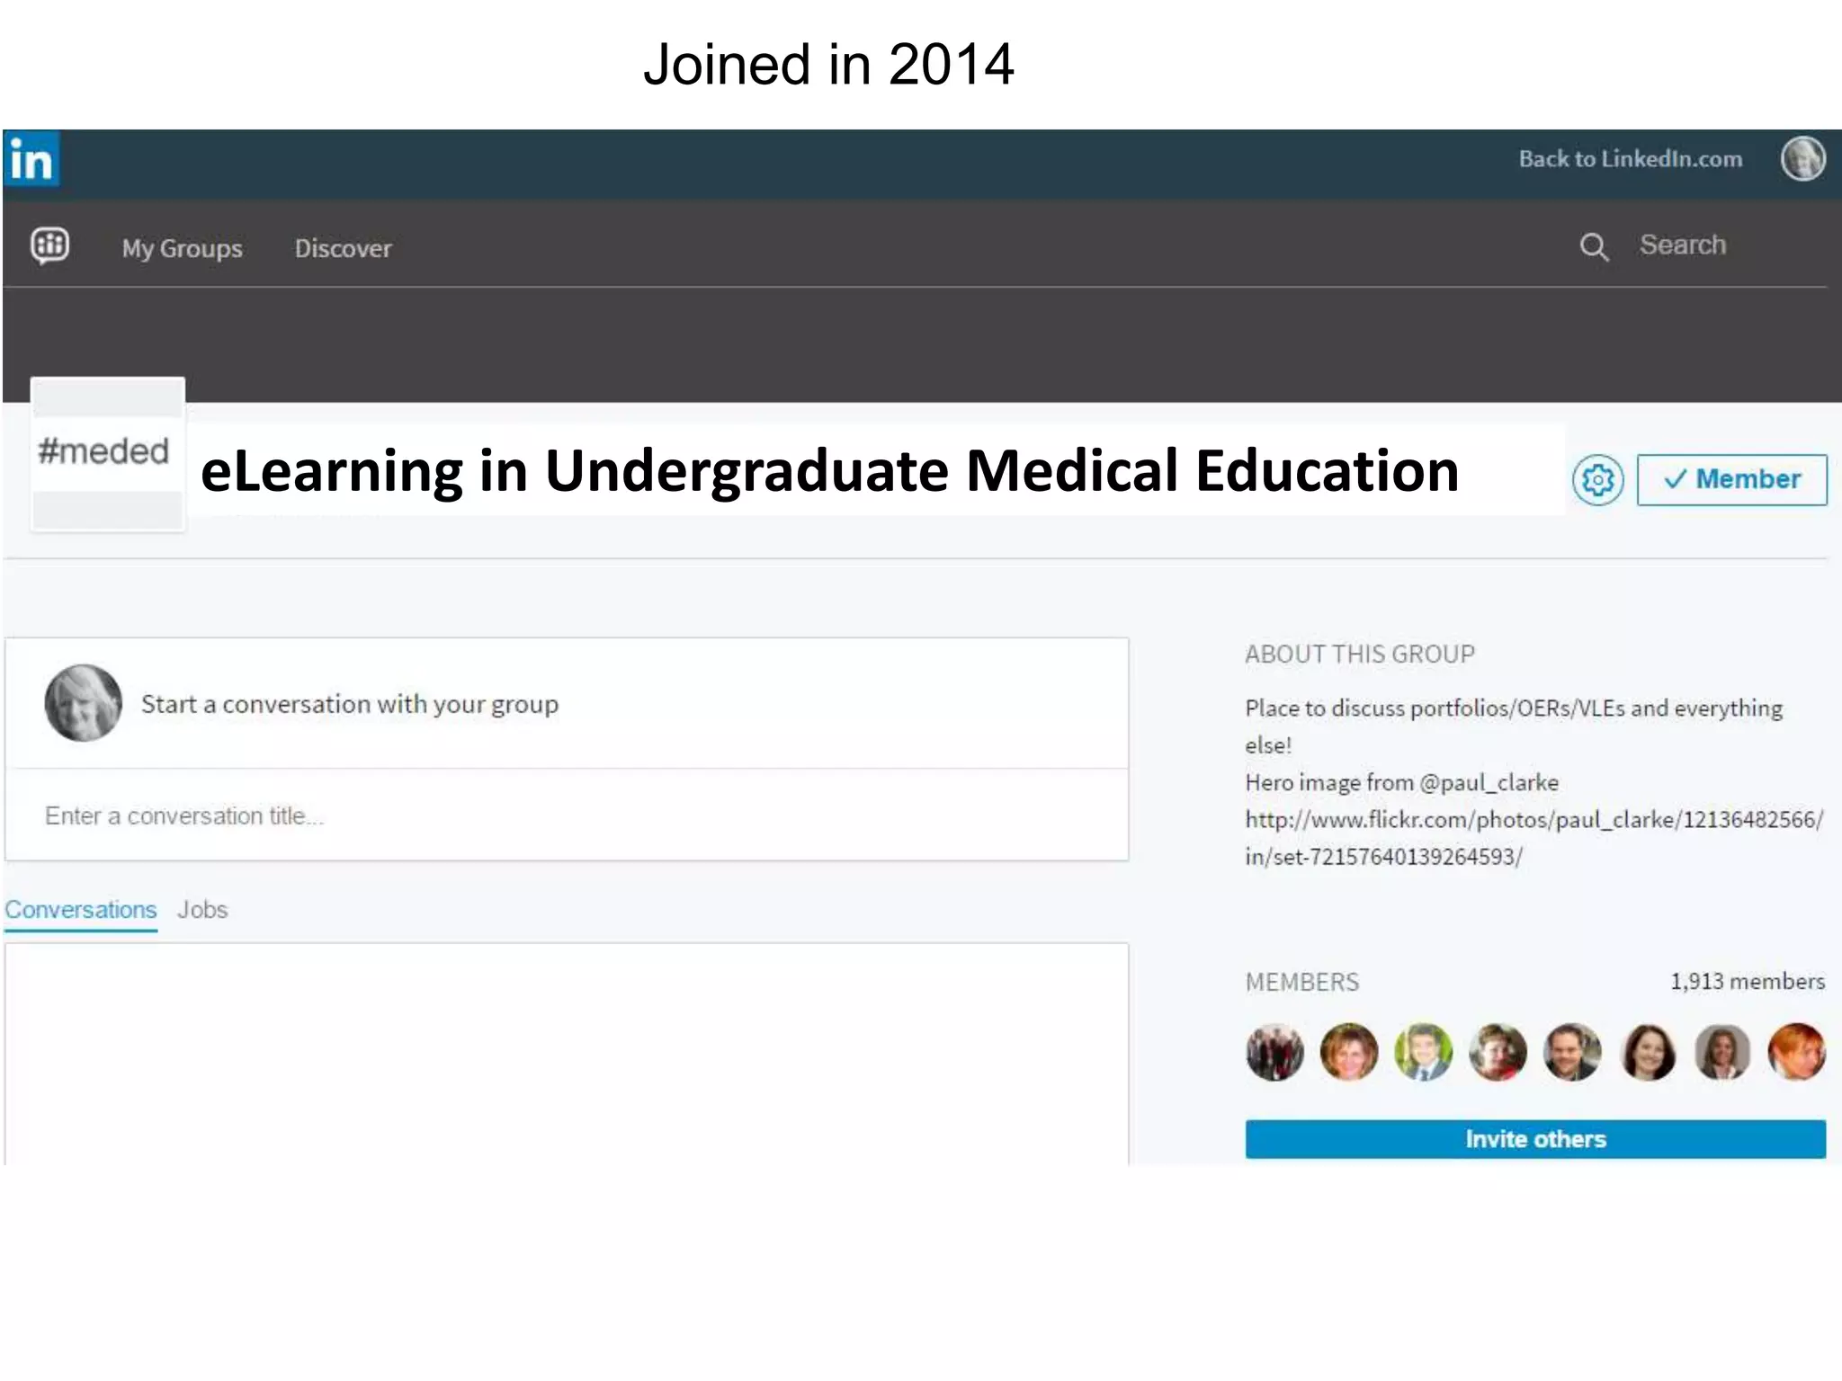
Task: Click the first member avatar (group photo)
Action: point(1274,1052)
